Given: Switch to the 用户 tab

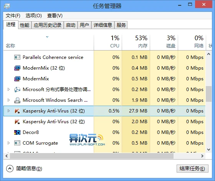Looking at the screenshot, I should (x=84, y=25).
